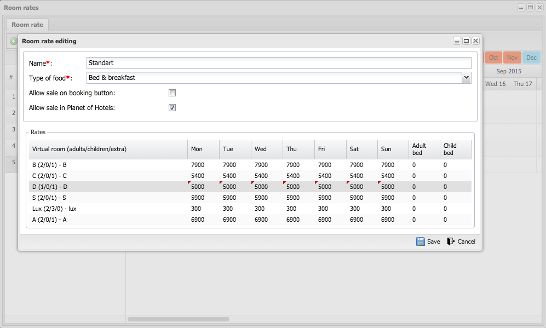The width and height of the screenshot is (546, 328).
Task: Click the Thu column header in Rates grid
Action: pos(299,149)
